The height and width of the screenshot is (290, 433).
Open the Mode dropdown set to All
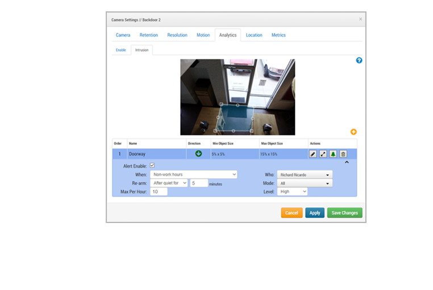[x=305, y=183]
